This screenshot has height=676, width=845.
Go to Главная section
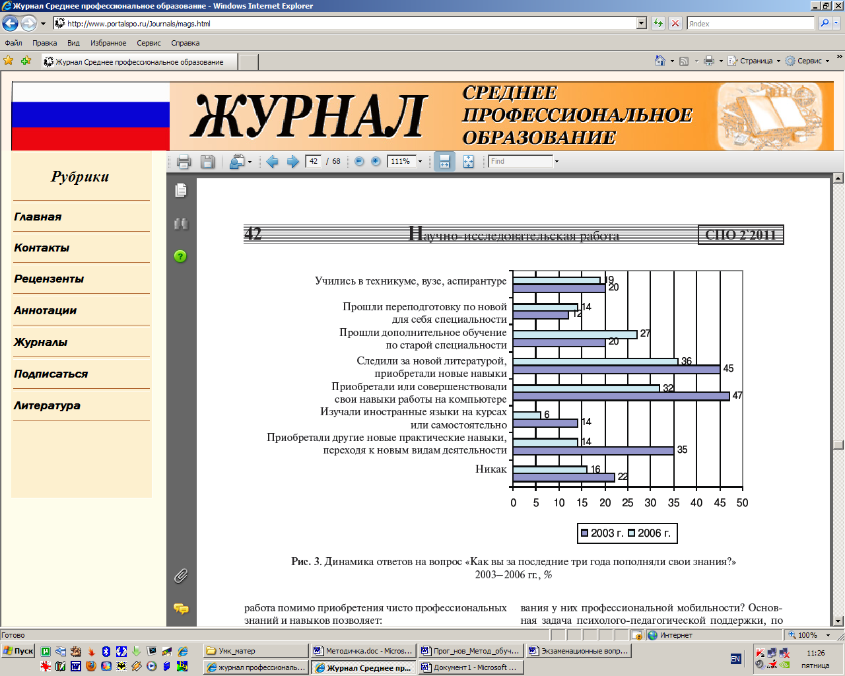pyautogui.click(x=38, y=217)
